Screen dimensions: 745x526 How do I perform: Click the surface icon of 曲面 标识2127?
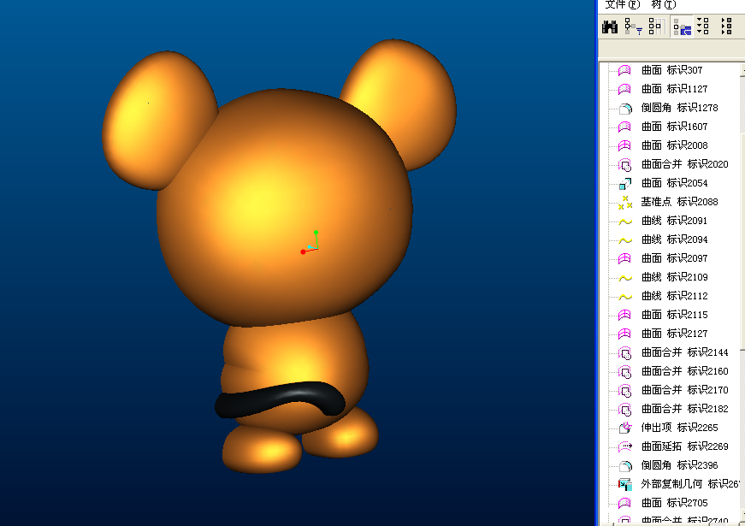[x=624, y=334]
